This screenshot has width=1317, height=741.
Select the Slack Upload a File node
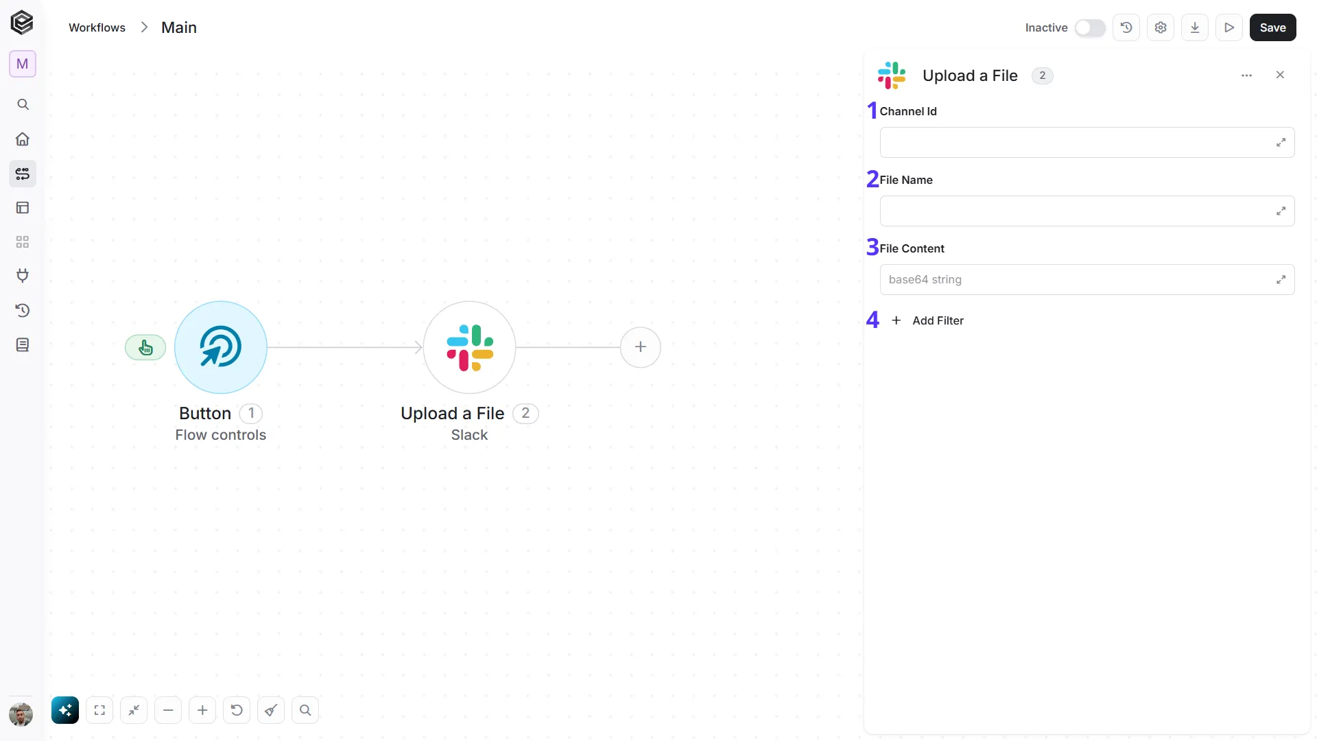pos(470,347)
